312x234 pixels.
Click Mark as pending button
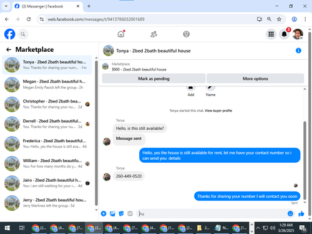click(x=154, y=79)
